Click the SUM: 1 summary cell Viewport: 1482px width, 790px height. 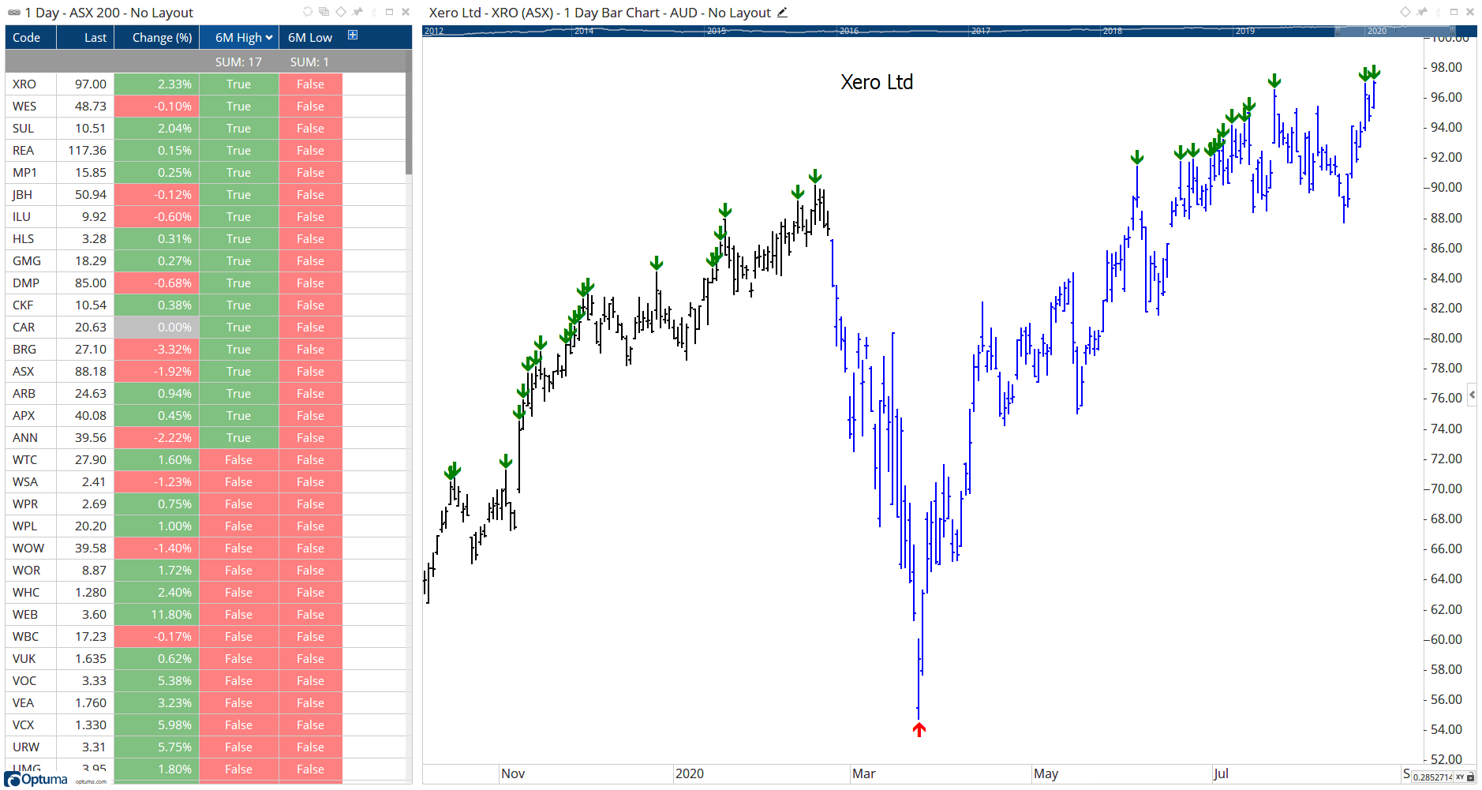point(309,62)
